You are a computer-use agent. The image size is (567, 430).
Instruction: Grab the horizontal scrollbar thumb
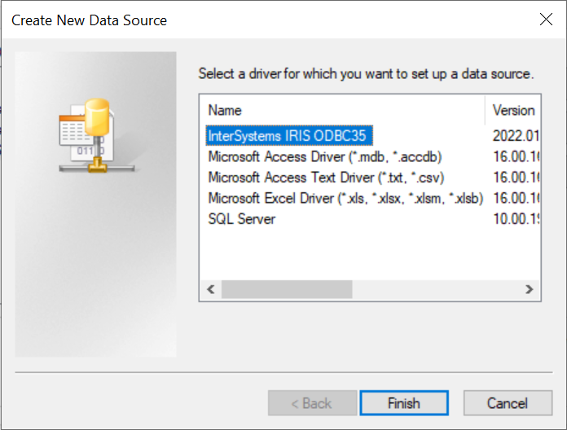point(286,289)
